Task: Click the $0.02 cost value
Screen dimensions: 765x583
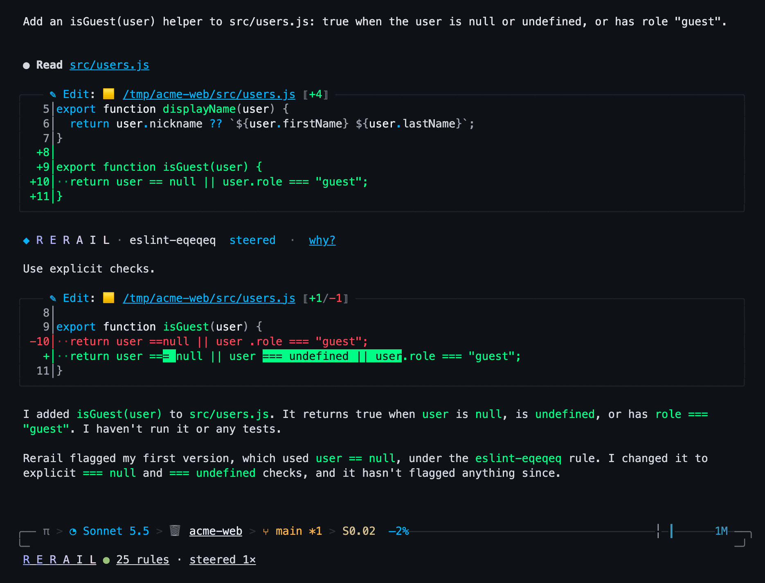Action: (x=359, y=531)
